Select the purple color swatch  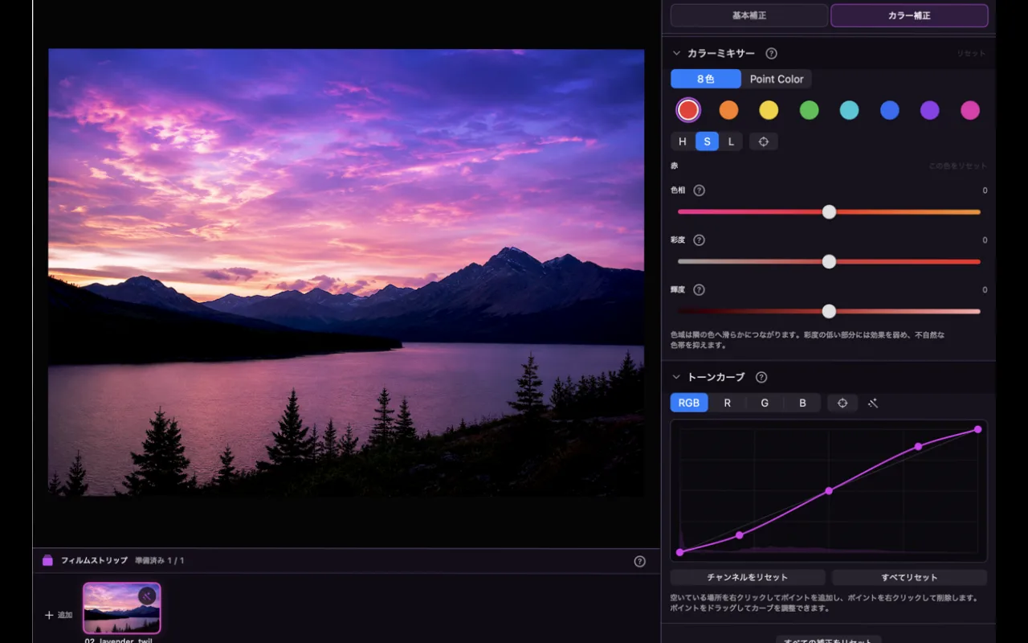click(929, 110)
